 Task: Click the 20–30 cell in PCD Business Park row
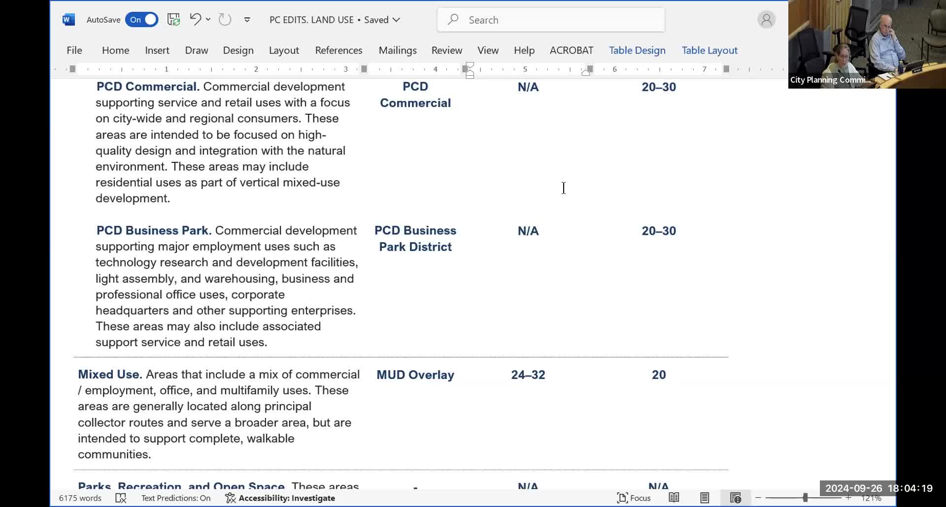659,231
